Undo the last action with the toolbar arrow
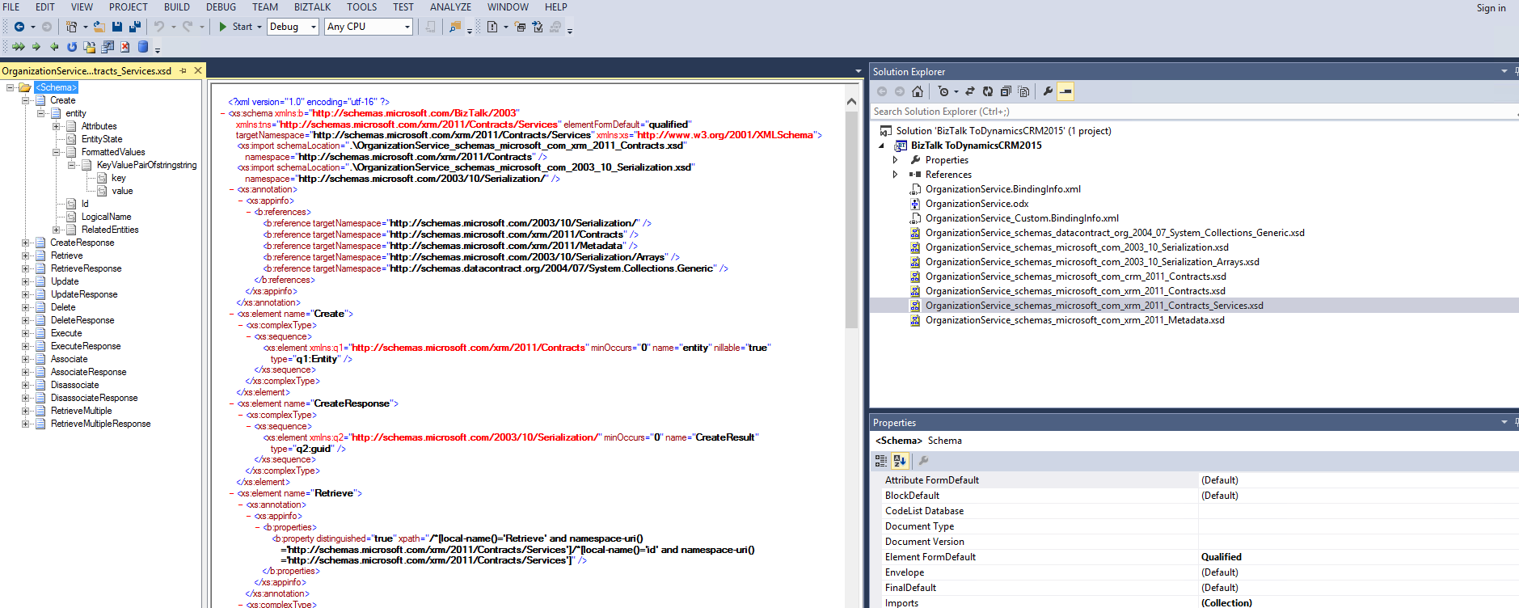Viewport: 1519px width, 608px height. [x=159, y=27]
